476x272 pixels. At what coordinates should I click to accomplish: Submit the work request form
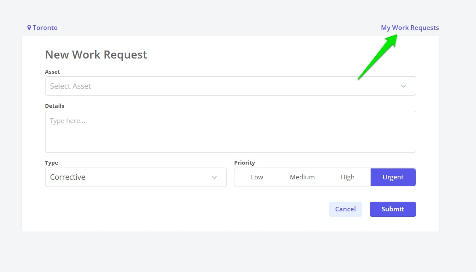pos(393,209)
